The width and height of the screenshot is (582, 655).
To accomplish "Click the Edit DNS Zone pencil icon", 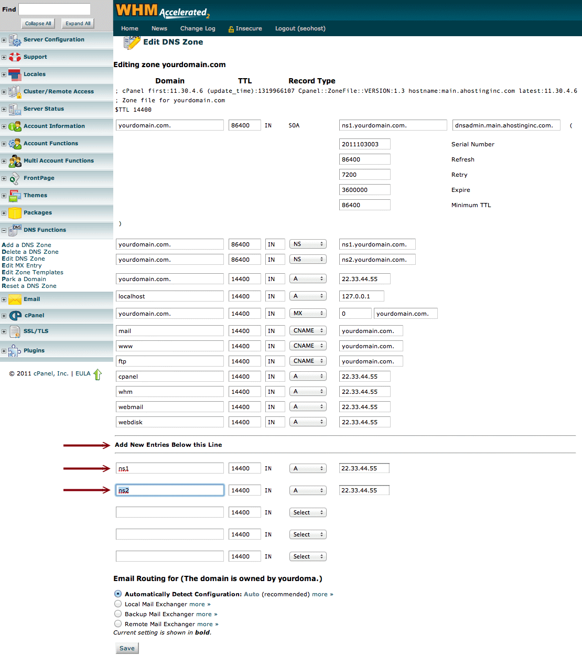I will (132, 42).
